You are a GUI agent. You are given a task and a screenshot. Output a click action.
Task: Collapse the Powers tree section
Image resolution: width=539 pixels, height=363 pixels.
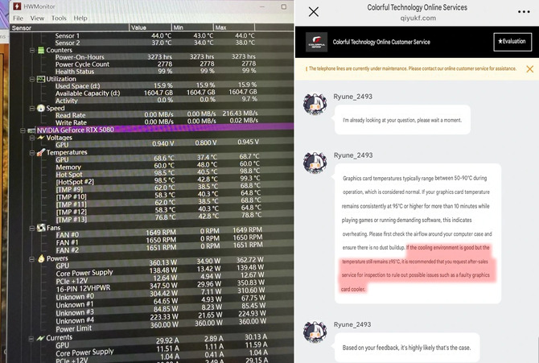tap(31, 258)
